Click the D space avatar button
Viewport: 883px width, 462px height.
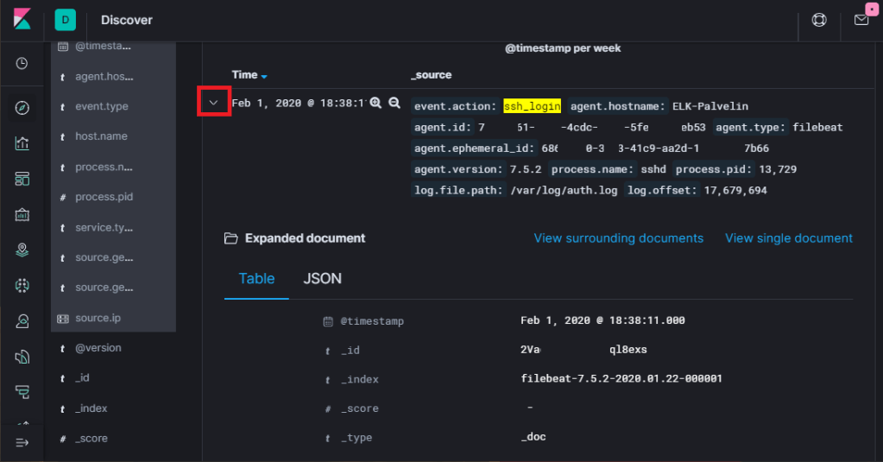pos(66,20)
